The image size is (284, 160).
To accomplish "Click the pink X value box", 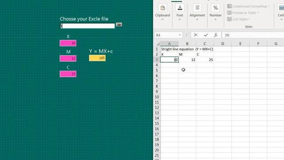I will coord(68,43).
